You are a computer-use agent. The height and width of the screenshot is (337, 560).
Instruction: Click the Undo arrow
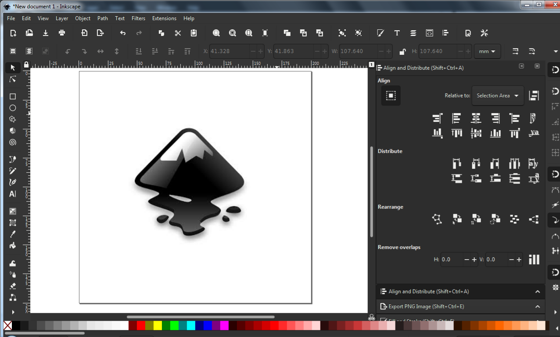pyautogui.click(x=123, y=33)
